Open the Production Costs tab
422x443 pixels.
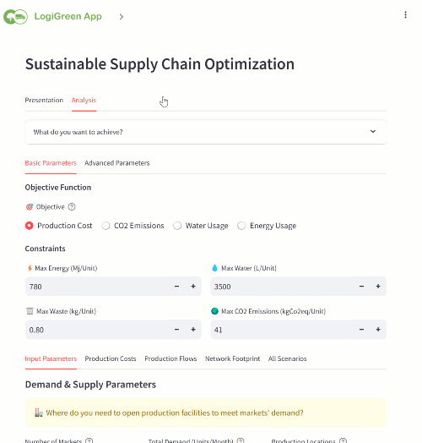[111, 358]
